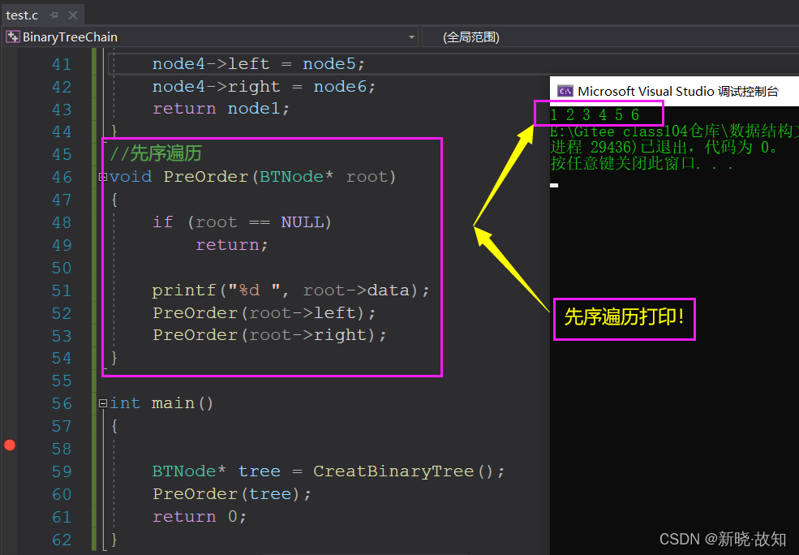Remove the breakpoint on line 58
This screenshot has width=799, height=555.
(x=10, y=445)
